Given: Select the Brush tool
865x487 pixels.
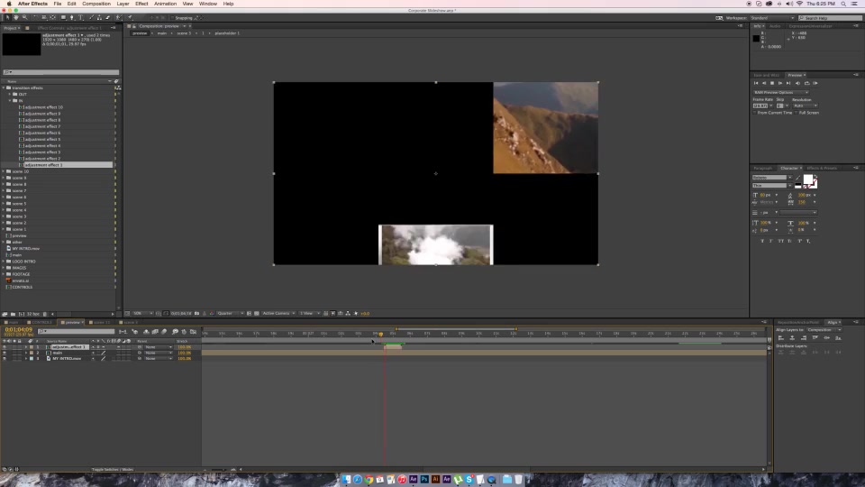Looking at the screenshot, I should click(x=92, y=18).
